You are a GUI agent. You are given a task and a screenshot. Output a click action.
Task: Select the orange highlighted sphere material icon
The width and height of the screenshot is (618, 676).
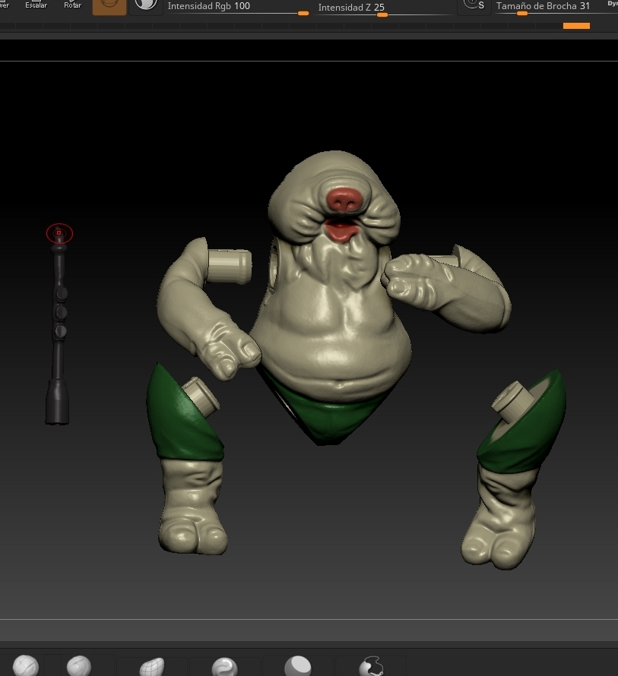pyautogui.click(x=109, y=7)
